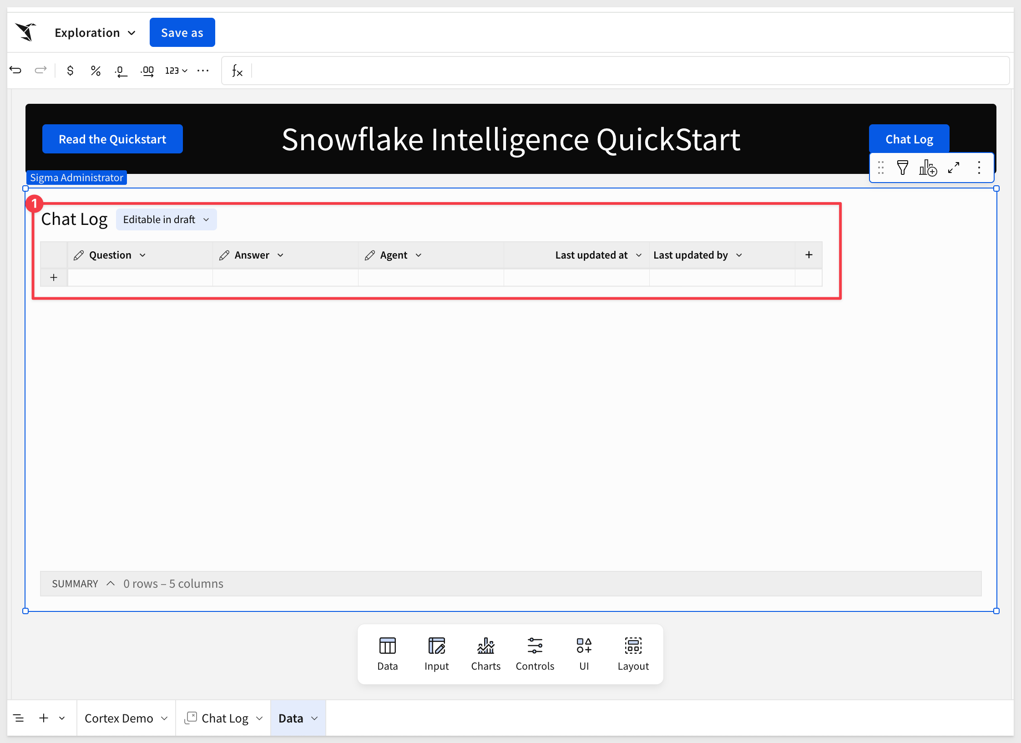Image resolution: width=1021 pixels, height=743 pixels.
Task: Click the Read the Quickstart button
Action: (x=112, y=139)
